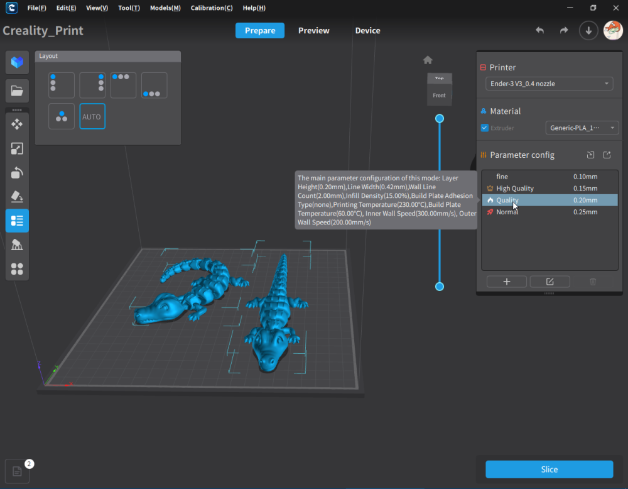Screen dimensions: 628x489
Task: Click the redo arrow icon
Action: click(563, 31)
